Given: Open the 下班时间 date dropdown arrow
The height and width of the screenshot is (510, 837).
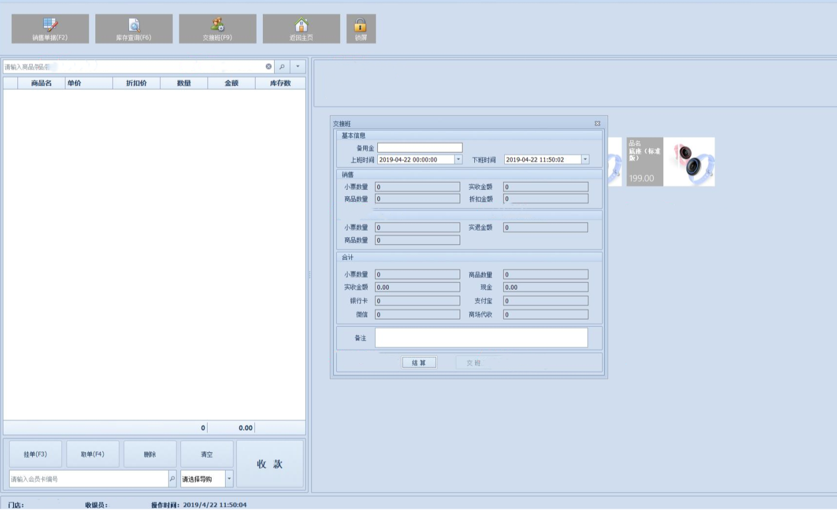Looking at the screenshot, I should (585, 159).
